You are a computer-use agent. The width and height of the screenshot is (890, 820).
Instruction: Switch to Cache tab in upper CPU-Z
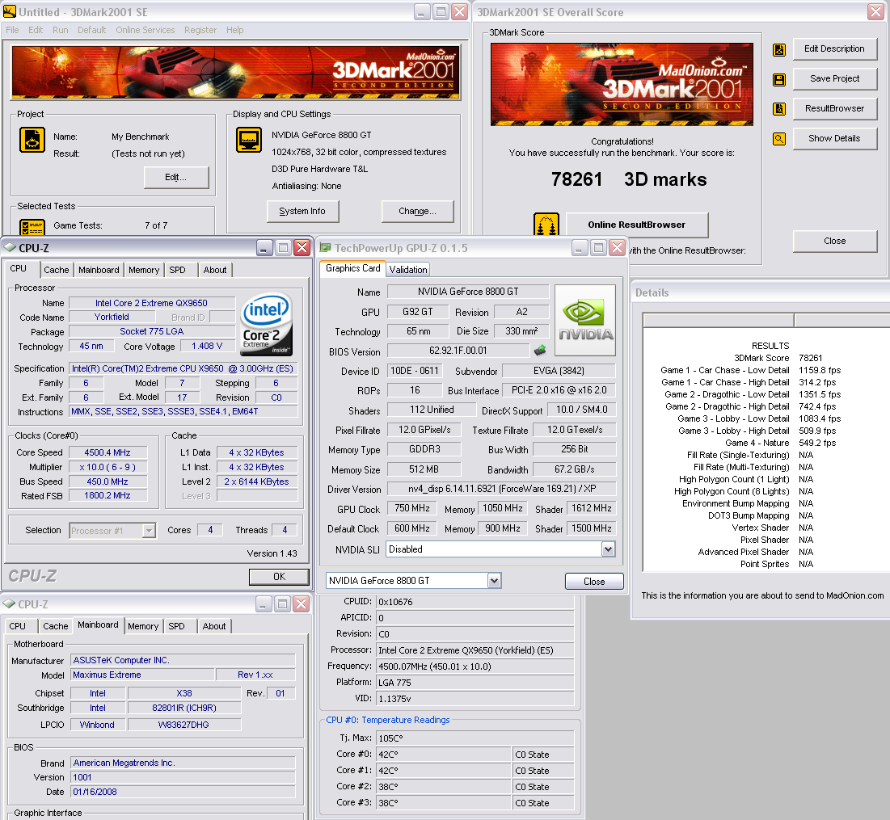57,270
